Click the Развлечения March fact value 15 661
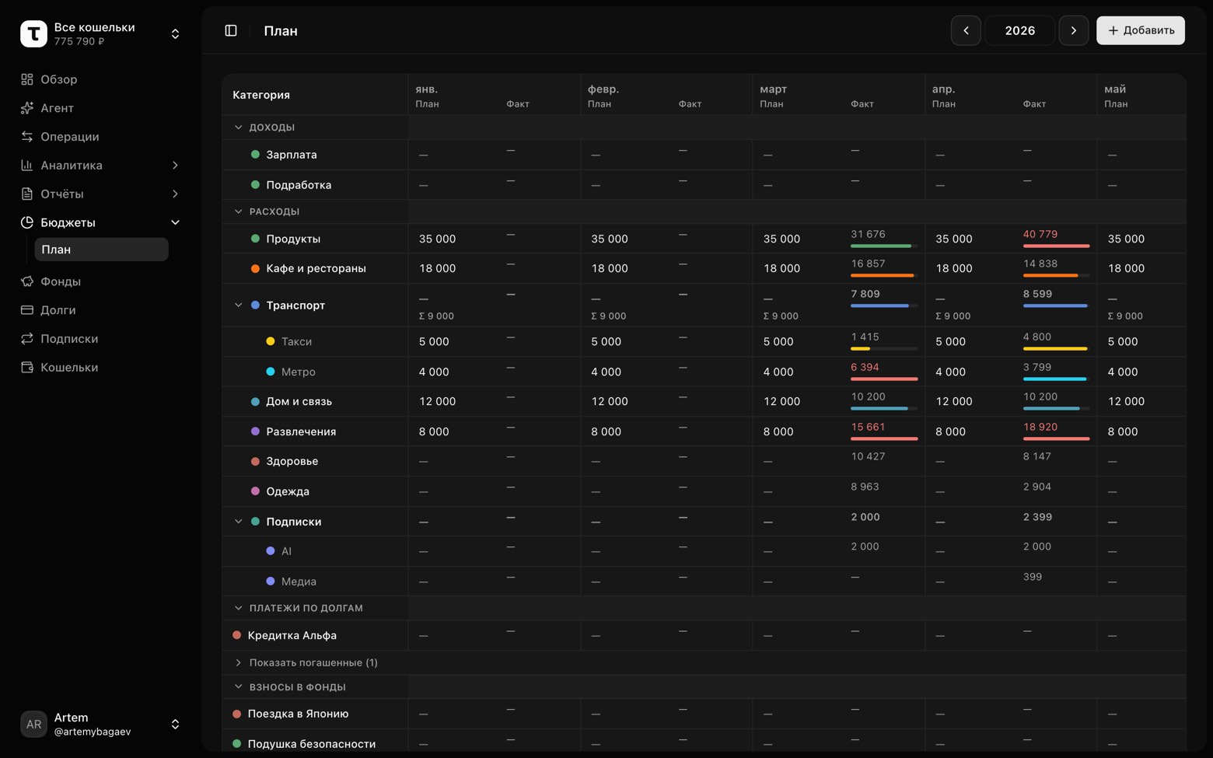The width and height of the screenshot is (1213, 758). tap(868, 427)
